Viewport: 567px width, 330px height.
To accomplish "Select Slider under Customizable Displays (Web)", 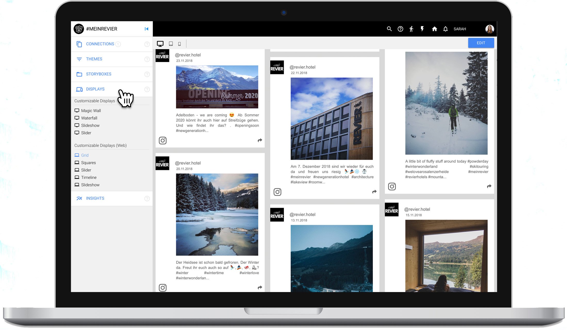I will click(x=83, y=170).
